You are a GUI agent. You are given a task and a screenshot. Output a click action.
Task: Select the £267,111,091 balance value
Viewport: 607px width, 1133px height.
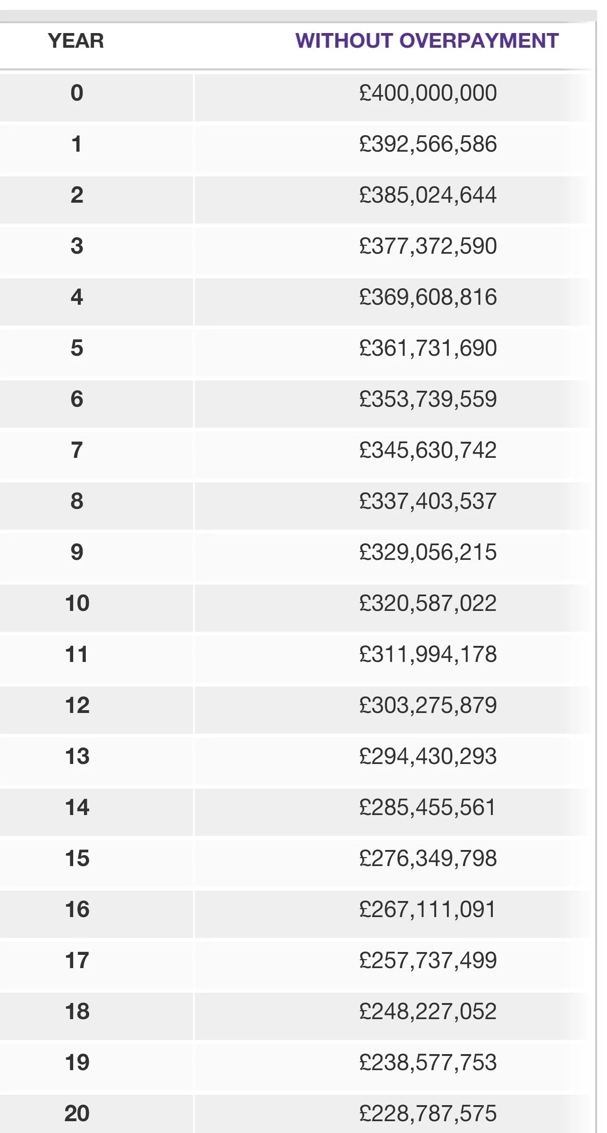(x=428, y=910)
